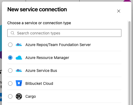Click the Bitbucket bucket logo

click(x=19, y=83)
